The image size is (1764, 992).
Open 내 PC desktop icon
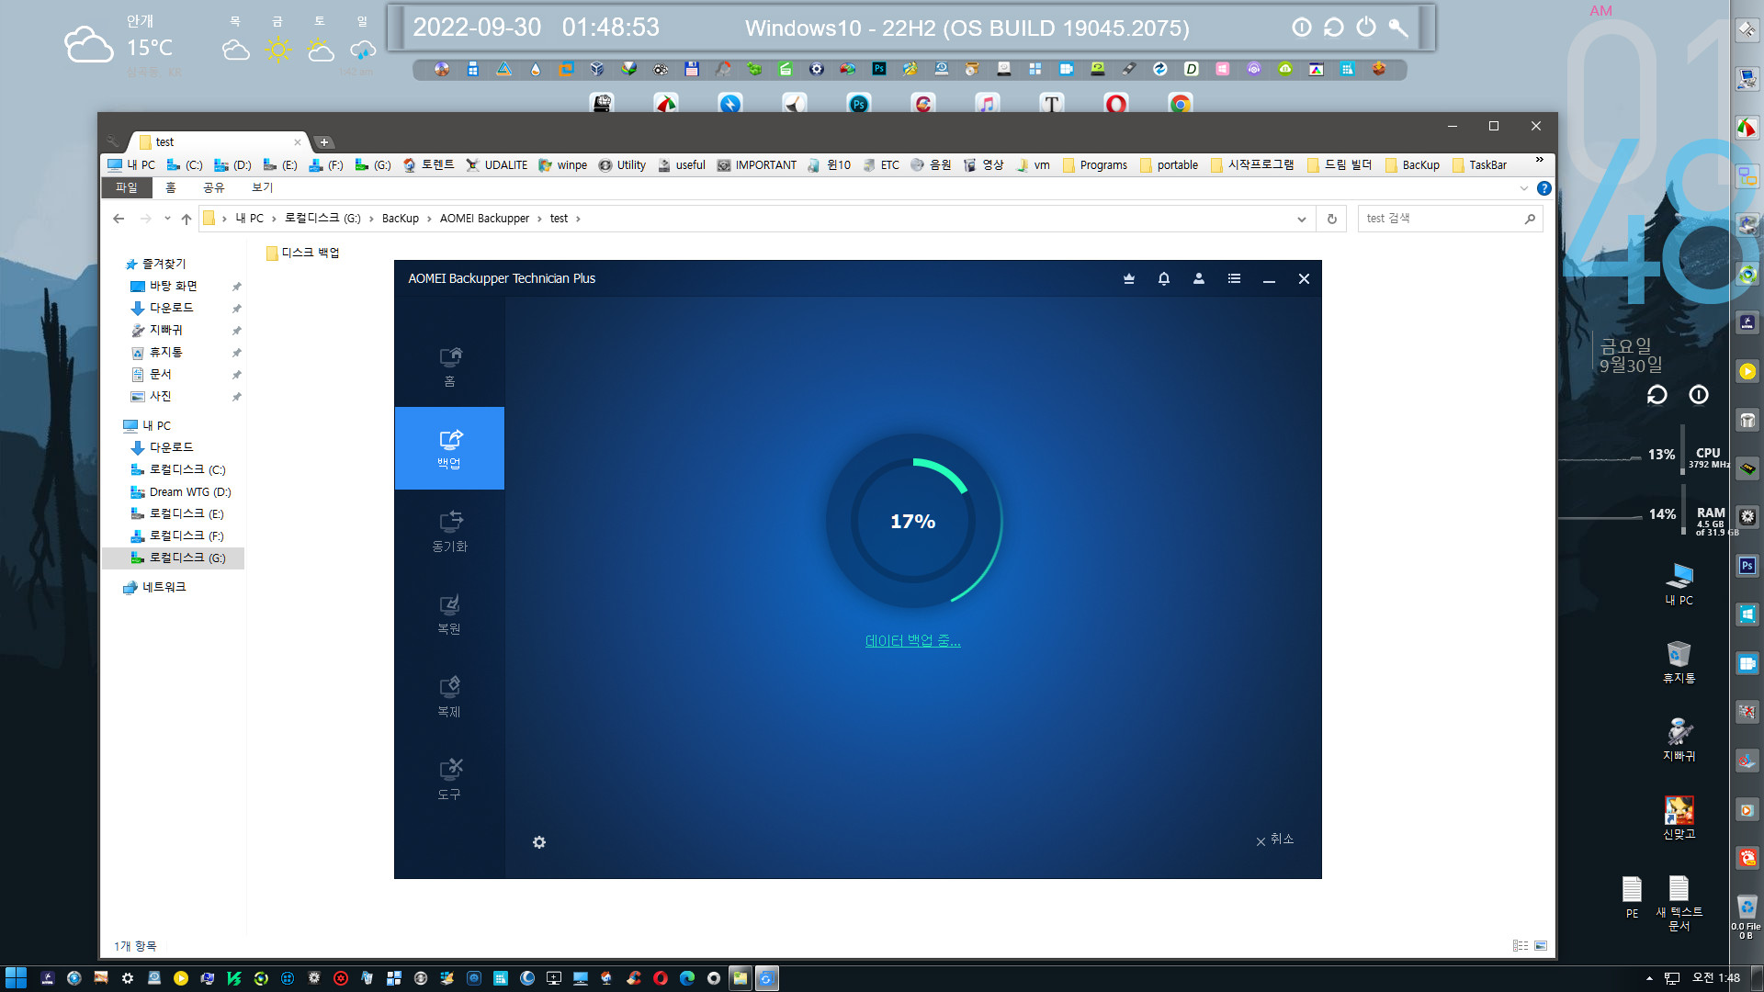click(1679, 584)
